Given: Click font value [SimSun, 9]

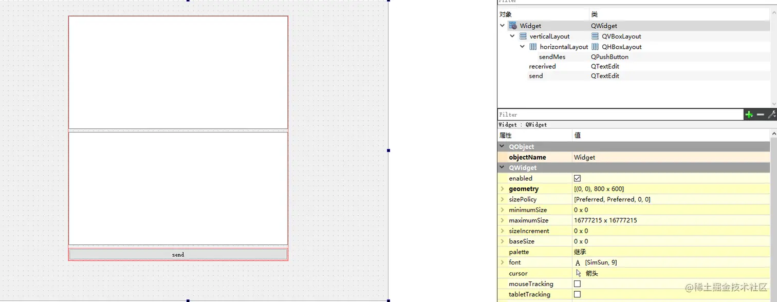Looking at the screenshot, I should (601, 262).
